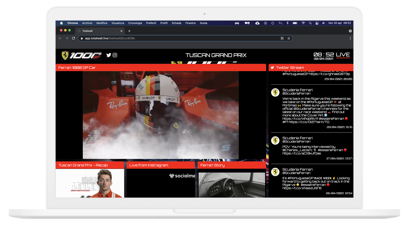This screenshot has height=234, width=412.
Task: Click the address bar showing app.totalwall.live
Action: point(185,38)
